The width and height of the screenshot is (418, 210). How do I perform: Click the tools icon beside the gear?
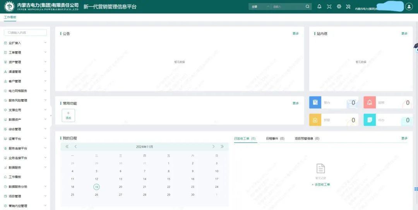(x=348, y=7)
